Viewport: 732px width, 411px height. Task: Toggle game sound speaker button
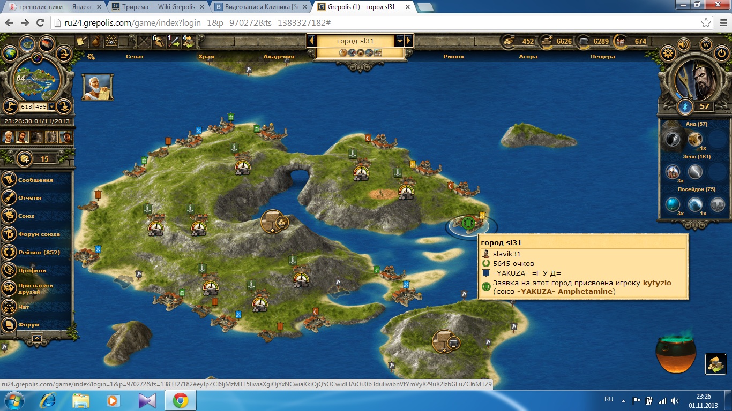(x=684, y=44)
